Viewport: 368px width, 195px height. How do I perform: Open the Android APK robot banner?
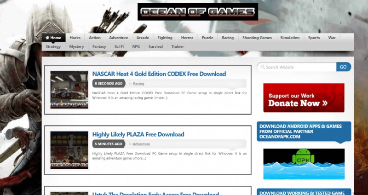304,164
